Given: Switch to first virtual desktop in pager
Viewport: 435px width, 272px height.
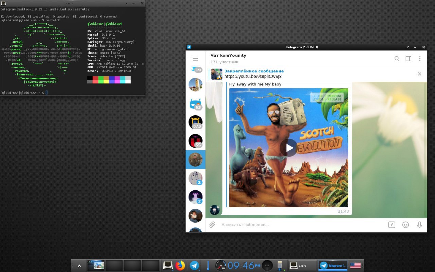Looking at the screenshot, I should click(96, 266).
